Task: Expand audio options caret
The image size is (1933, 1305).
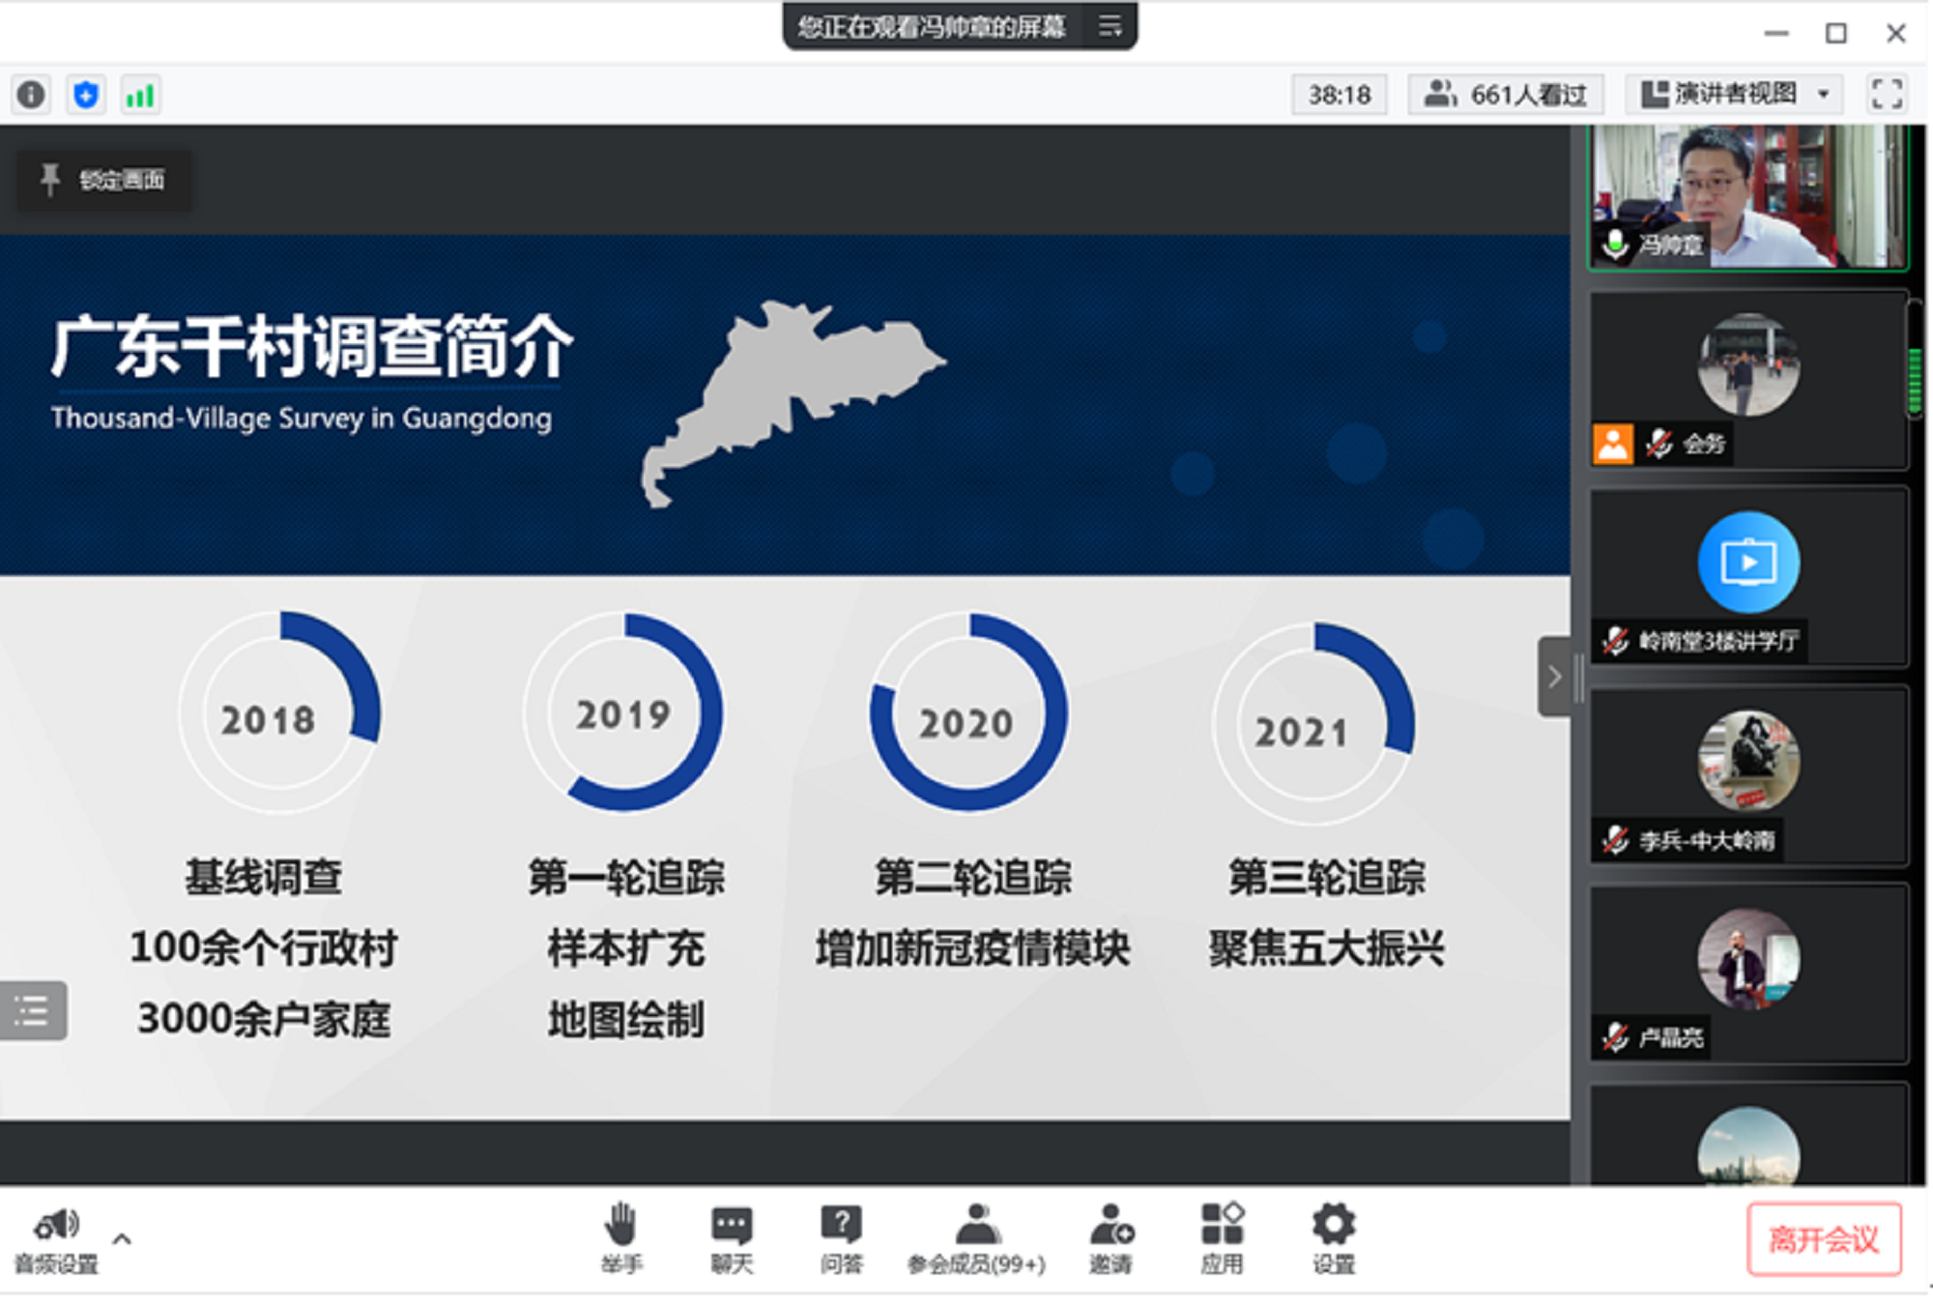Action: click(x=122, y=1238)
